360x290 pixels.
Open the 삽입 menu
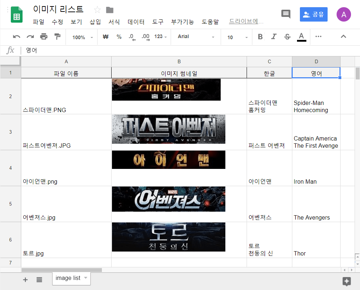95,22
